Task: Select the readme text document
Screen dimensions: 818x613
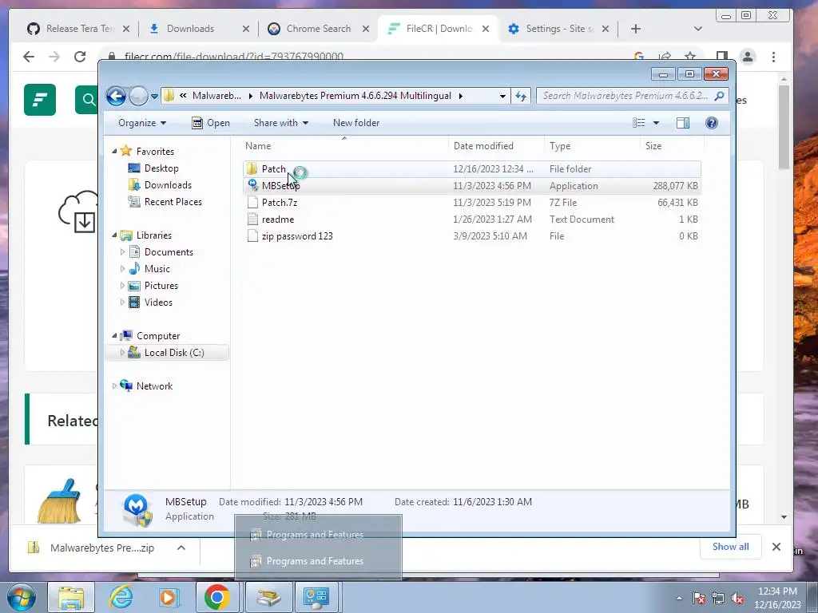Action: tap(471, 219)
